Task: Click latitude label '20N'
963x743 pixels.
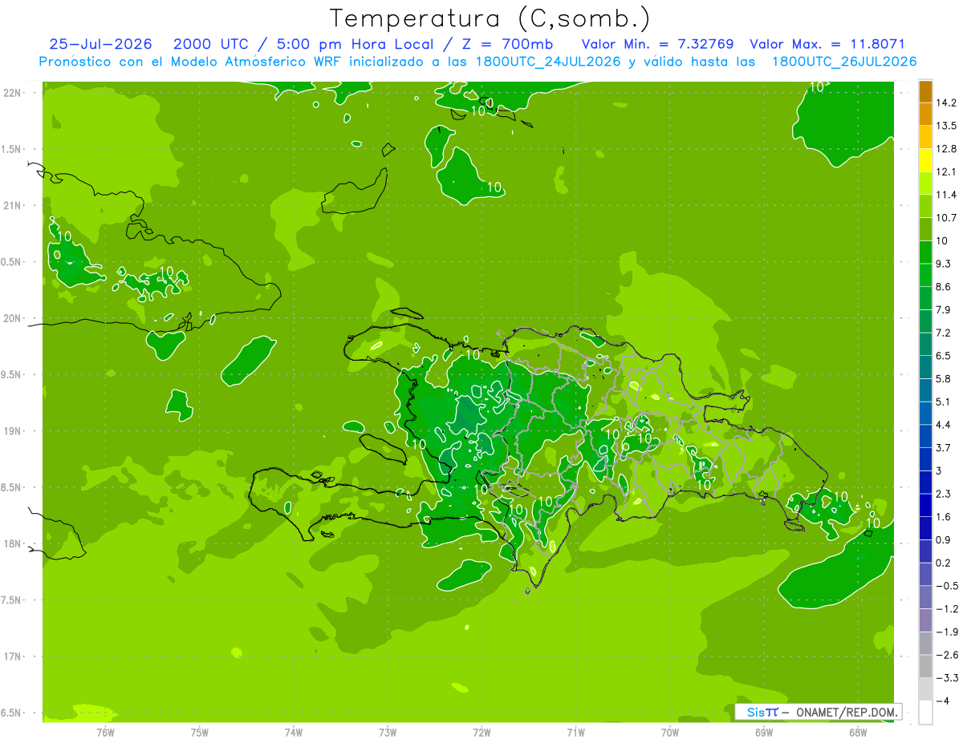Action: (13, 318)
